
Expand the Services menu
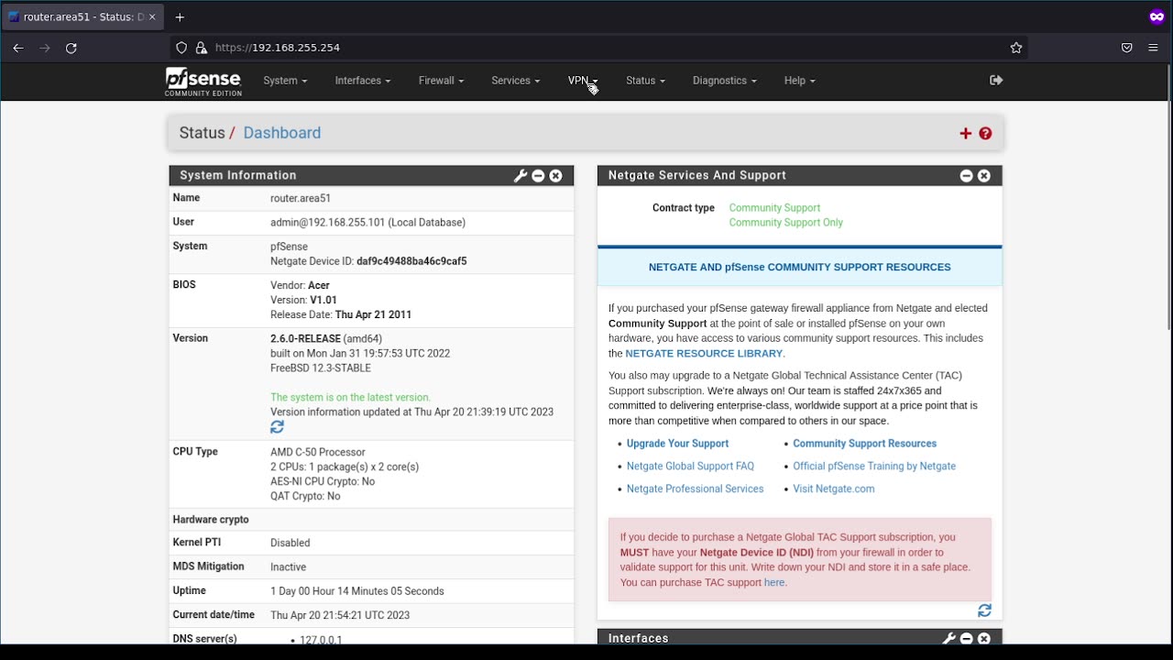click(515, 81)
